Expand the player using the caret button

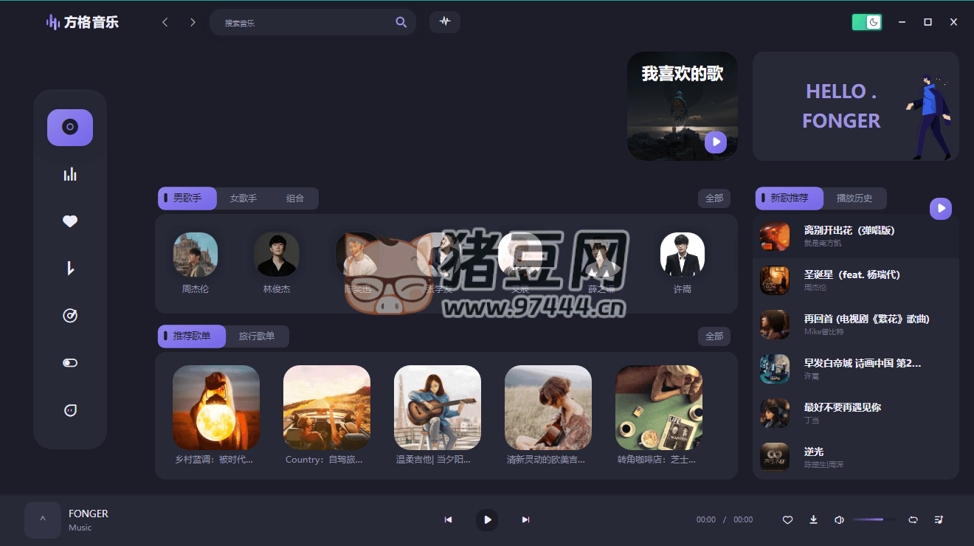43,519
